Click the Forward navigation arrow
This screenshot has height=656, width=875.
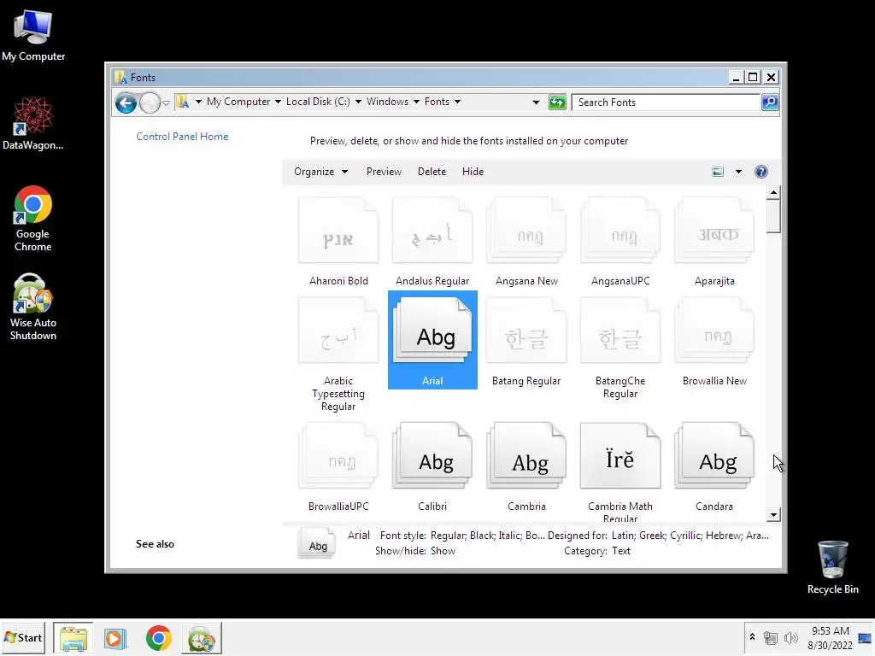pyautogui.click(x=150, y=102)
